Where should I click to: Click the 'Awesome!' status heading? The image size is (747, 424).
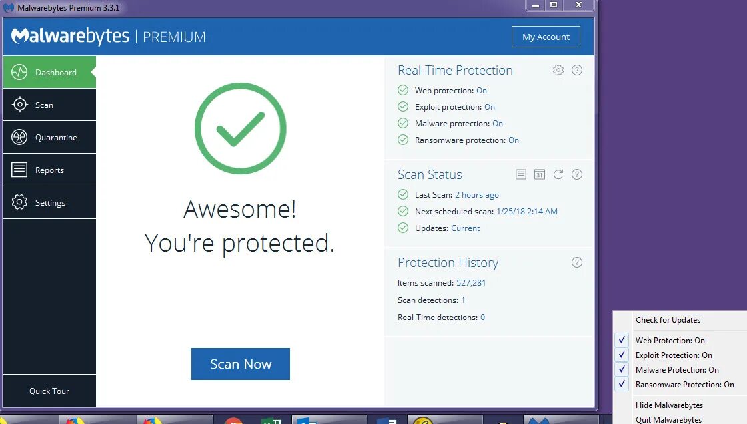[x=240, y=210]
